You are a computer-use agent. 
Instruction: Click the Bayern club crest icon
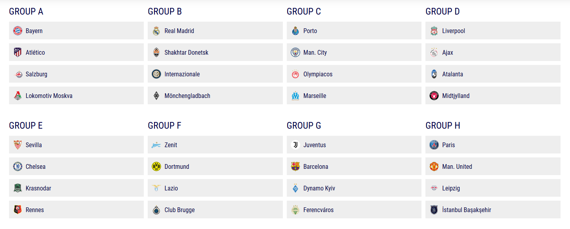pyautogui.click(x=18, y=31)
